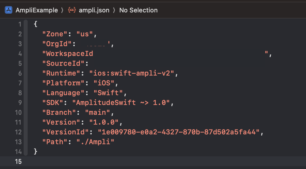Open ampli.json breadcrumb in jump bar
Screen dimensions: 306x169
click(x=94, y=10)
